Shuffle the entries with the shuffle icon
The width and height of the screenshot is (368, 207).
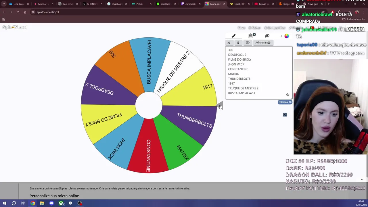click(229, 43)
